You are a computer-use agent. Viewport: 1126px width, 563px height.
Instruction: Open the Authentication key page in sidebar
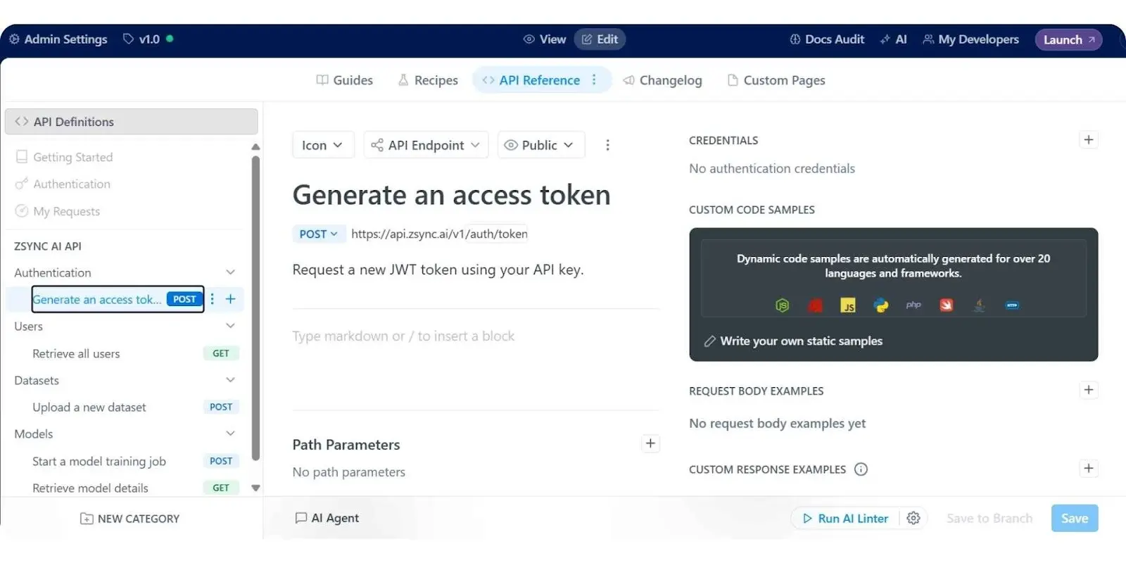pos(63,184)
